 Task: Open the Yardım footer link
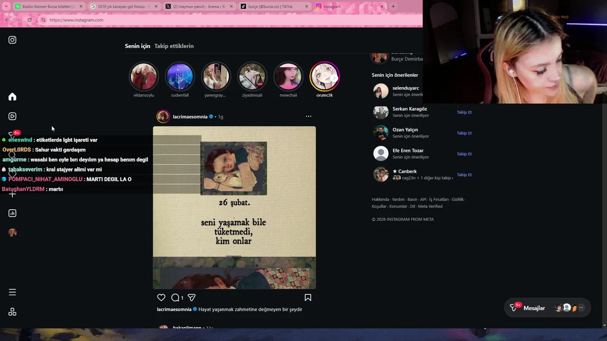pyautogui.click(x=398, y=199)
